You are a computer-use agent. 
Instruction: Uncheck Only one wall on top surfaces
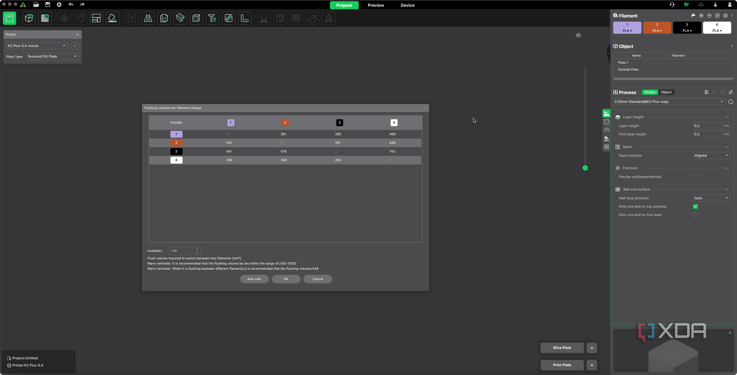695,206
